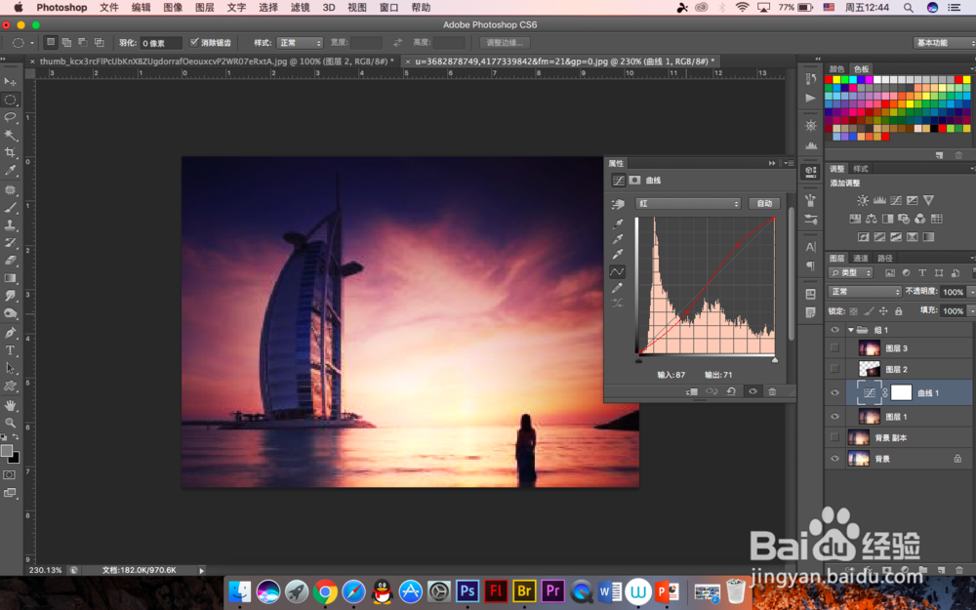Select the Eraser tool

10,261
